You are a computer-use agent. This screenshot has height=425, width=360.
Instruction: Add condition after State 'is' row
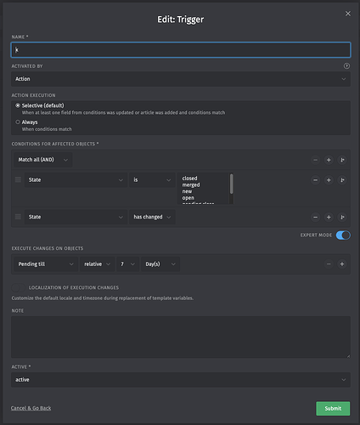[329, 180]
